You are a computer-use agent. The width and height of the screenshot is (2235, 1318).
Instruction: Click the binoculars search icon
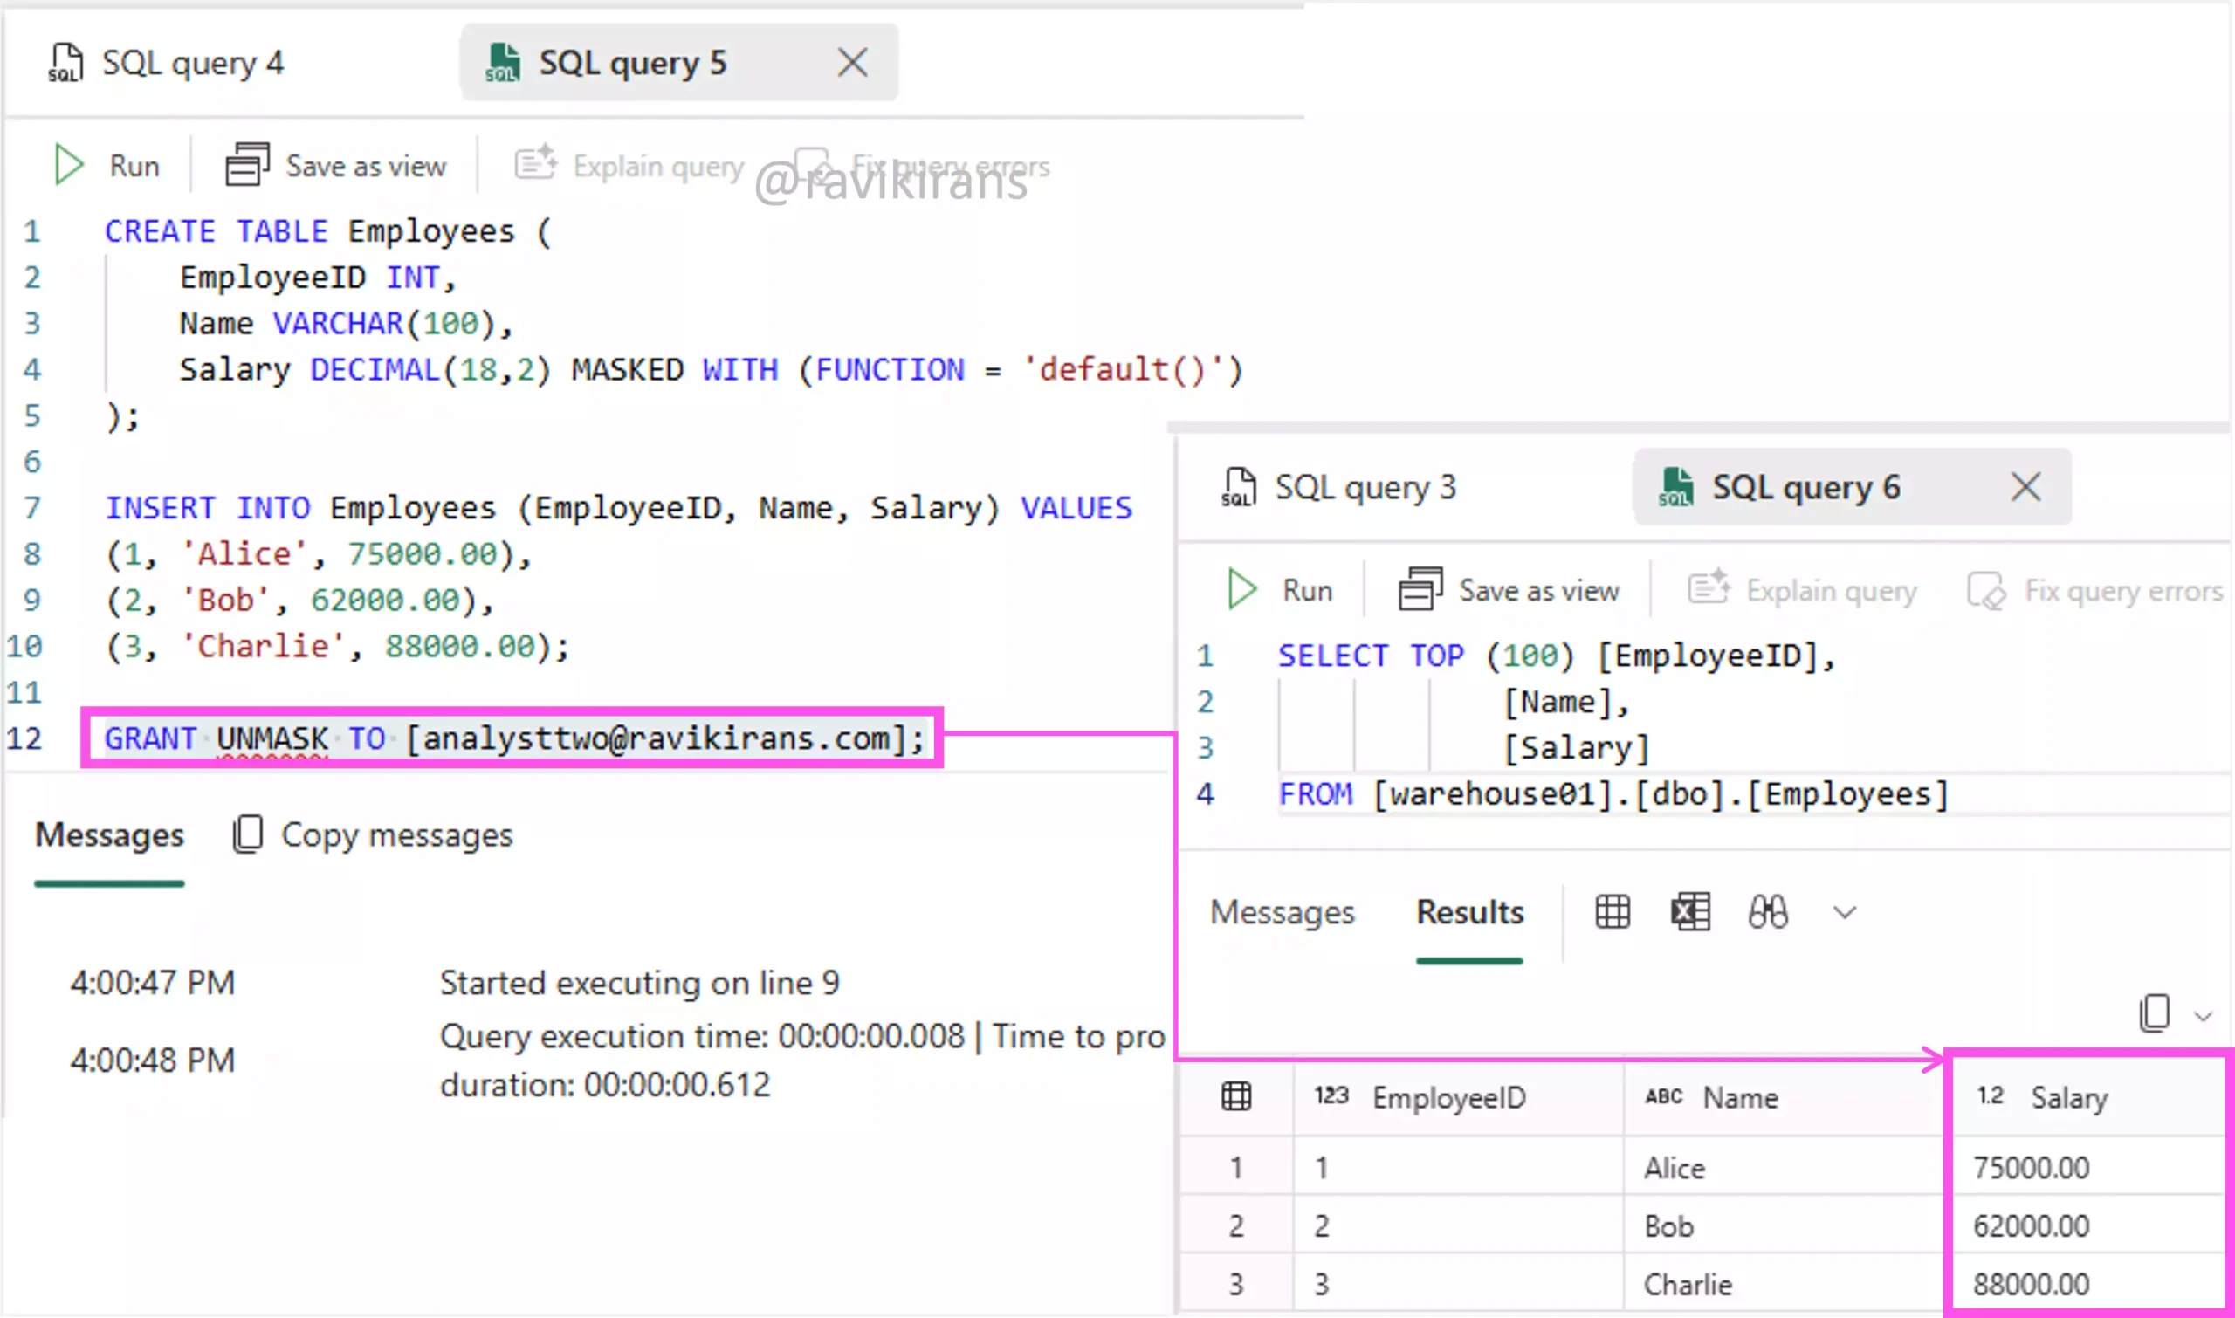tap(1768, 912)
